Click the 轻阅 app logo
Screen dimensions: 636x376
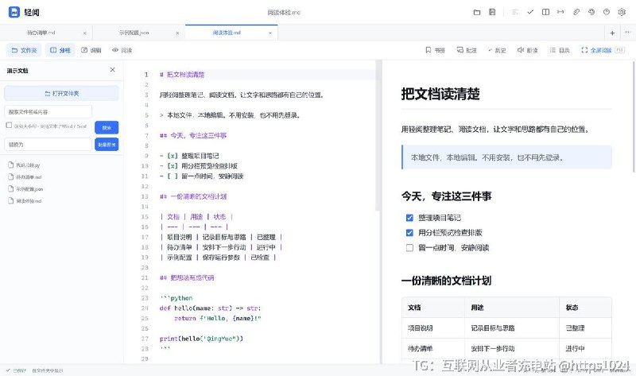(x=14, y=12)
